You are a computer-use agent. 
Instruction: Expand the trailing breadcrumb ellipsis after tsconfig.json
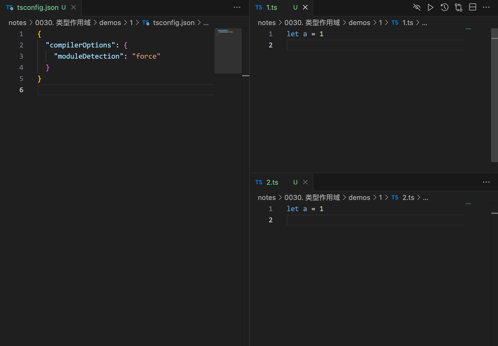(206, 23)
